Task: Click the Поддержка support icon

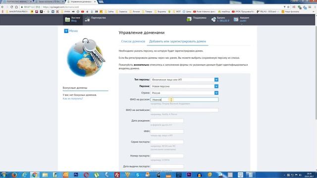Action: click(x=189, y=19)
